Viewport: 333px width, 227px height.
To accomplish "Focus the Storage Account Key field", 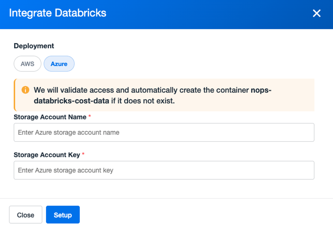I will [164, 170].
